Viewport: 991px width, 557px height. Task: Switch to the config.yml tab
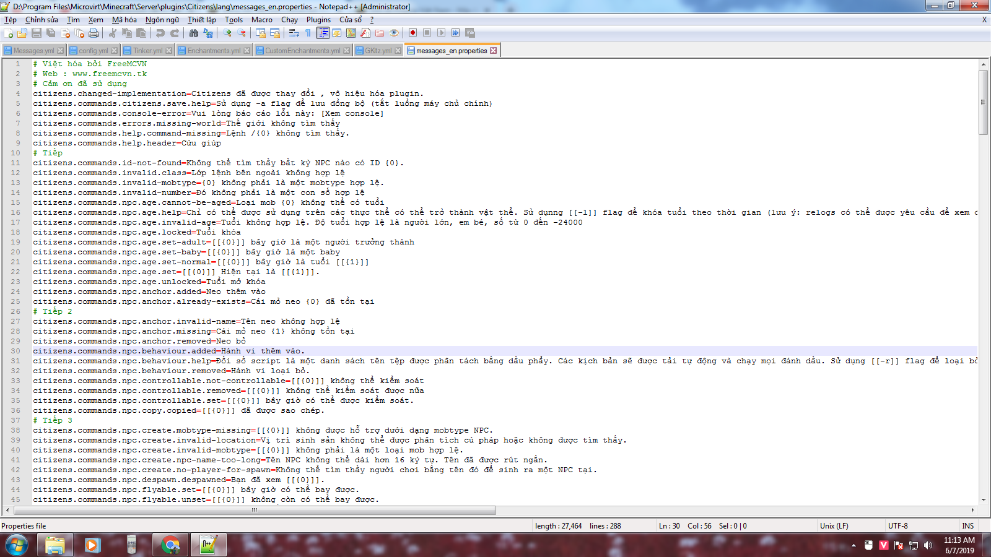(93, 51)
